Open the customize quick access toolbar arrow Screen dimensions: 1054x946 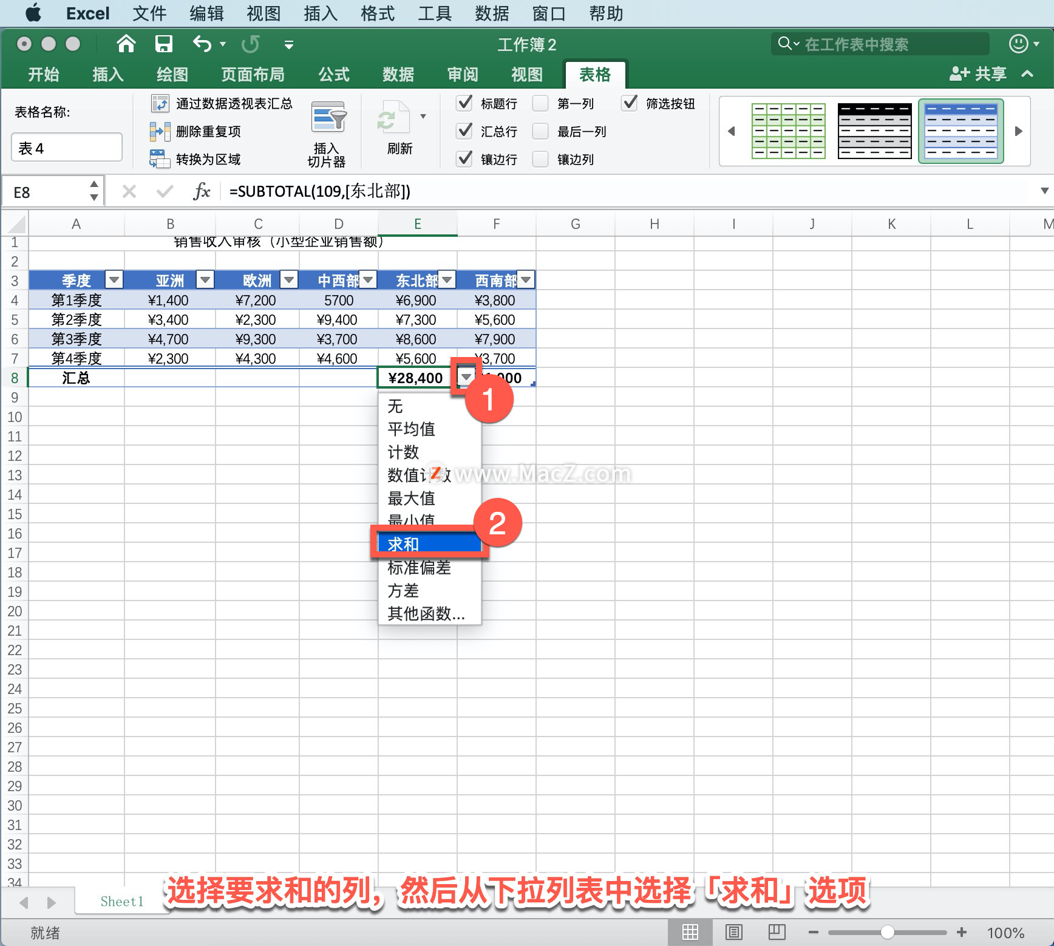click(x=289, y=44)
